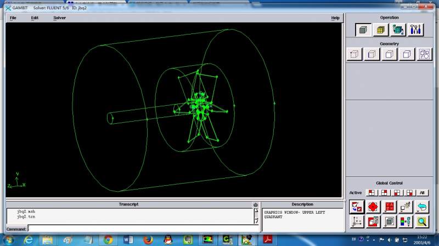Click the Description text area

coord(302,220)
